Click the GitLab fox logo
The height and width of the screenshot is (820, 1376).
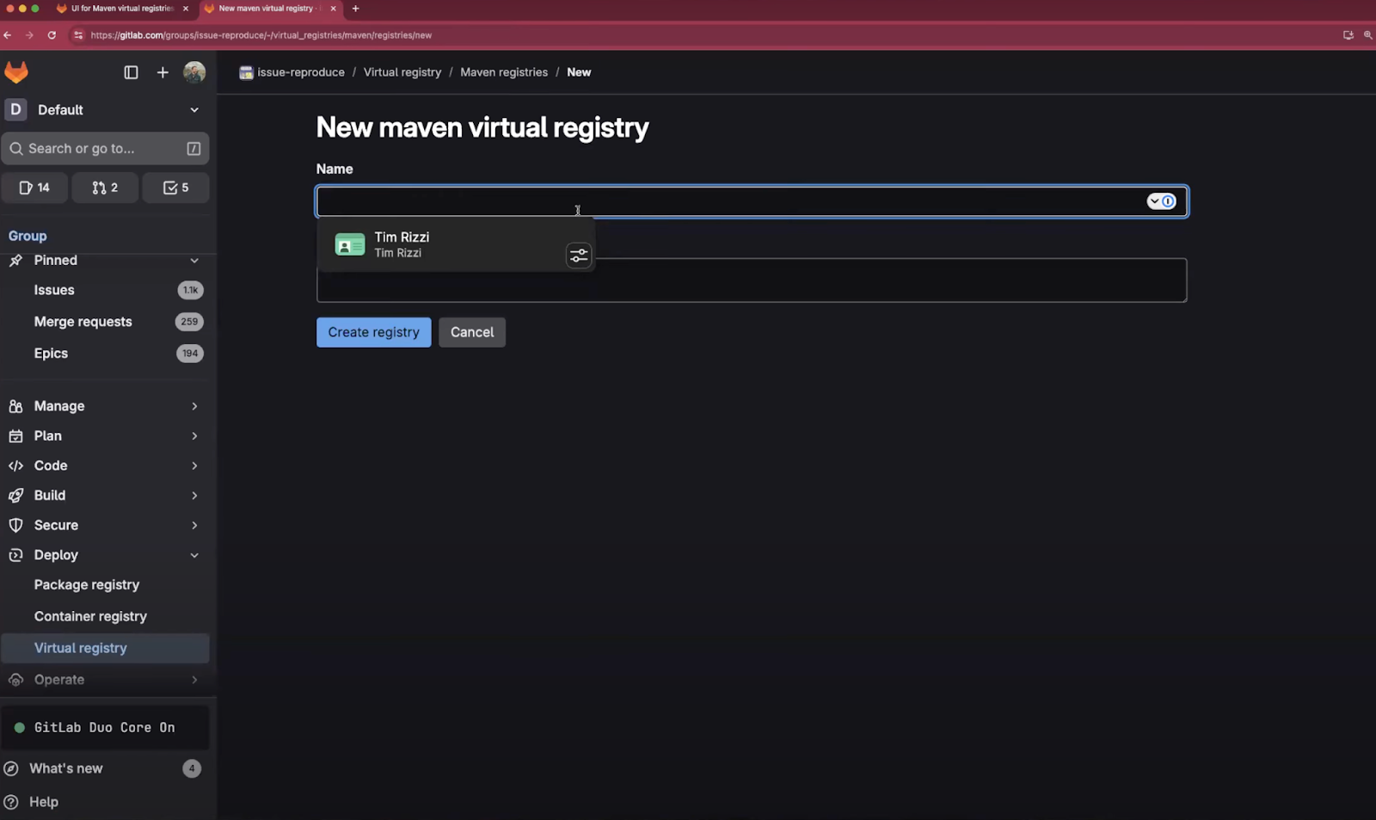(x=16, y=72)
